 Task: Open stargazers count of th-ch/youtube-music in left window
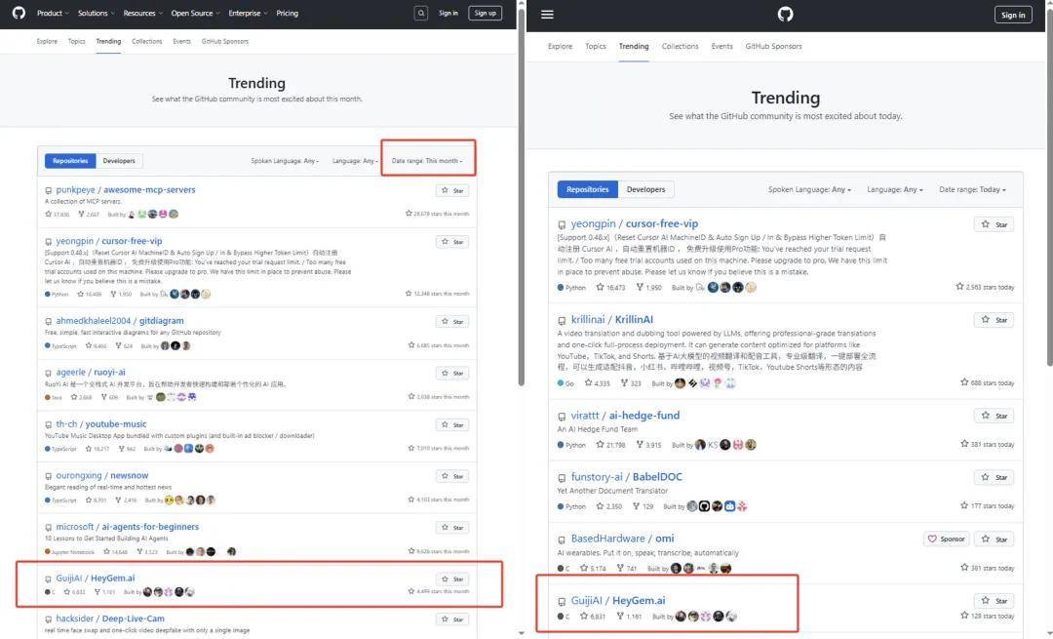97,449
